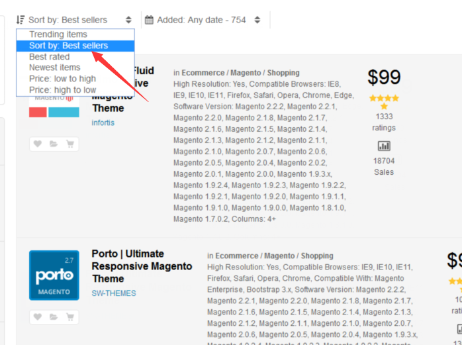Select Trending items option
The height and width of the screenshot is (345, 462).
point(75,34)
